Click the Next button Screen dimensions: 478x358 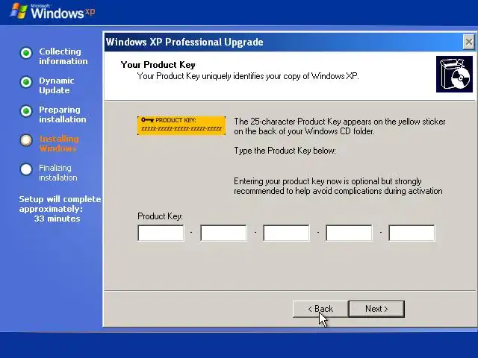click(x=376, y=309)
